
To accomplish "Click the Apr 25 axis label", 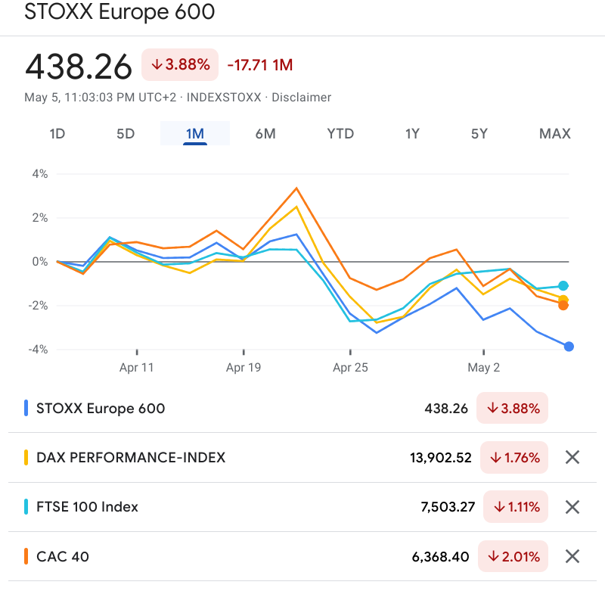I will tap(350, 367).
